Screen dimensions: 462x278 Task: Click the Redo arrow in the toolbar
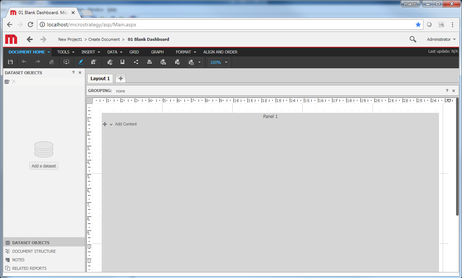tap(37, 62)
